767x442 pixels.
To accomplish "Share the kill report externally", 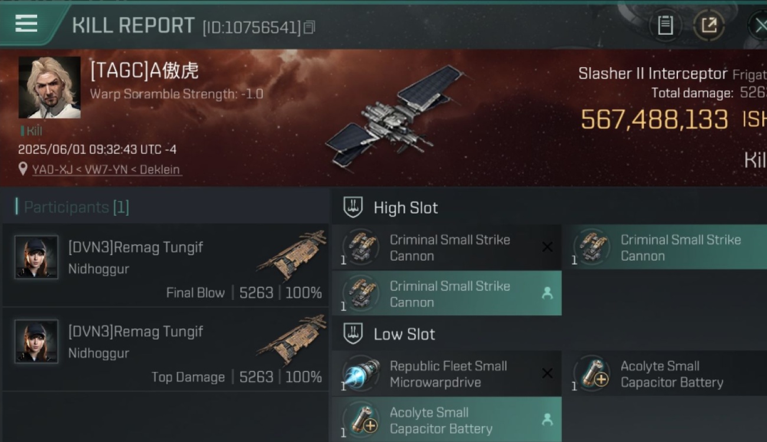I will 709,25.
